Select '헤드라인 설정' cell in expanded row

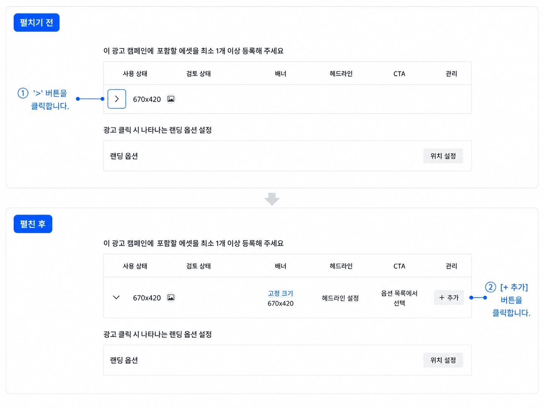pyautogui.click(x=340, y=298)
